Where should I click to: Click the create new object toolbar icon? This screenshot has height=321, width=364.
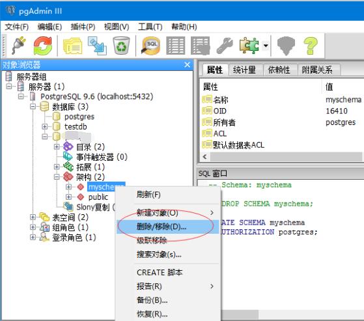[97, 46]
